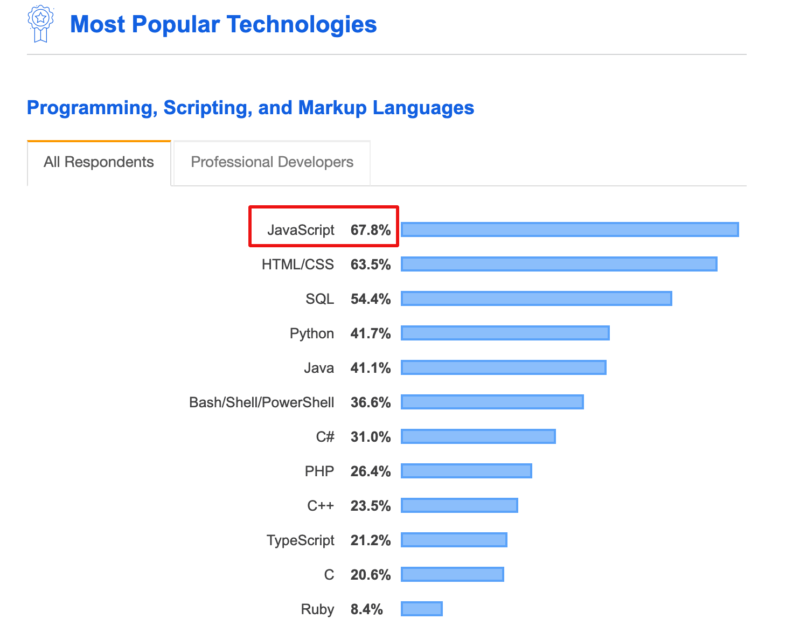
Task: Select the SQL bar in chart
Action: point(536,298)
